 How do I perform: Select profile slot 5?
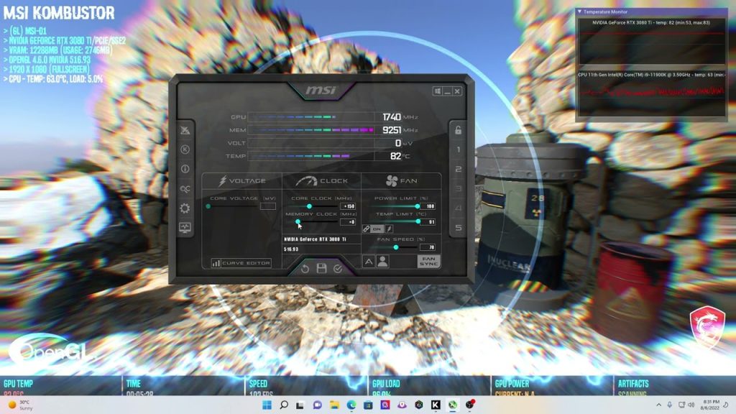[458, 228]
